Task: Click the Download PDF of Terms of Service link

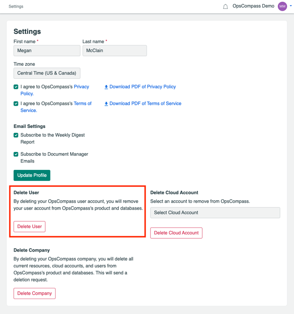Action: click(145, 104)
